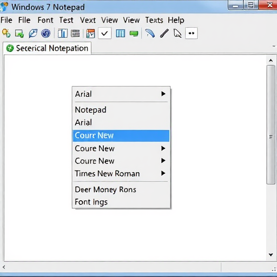Expand the Times New Roman submenu arrow
The width and height of the screenshot is (277, 277).
point(163,173)
